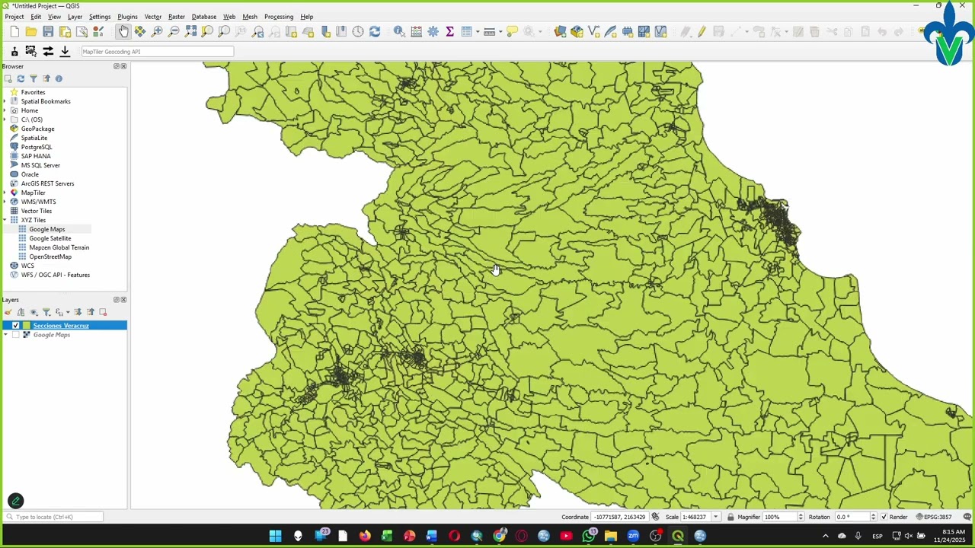975x548 pixels.
Task: Uncheck Secciones Veracruz layer visibility
Action: coord(15,326)
